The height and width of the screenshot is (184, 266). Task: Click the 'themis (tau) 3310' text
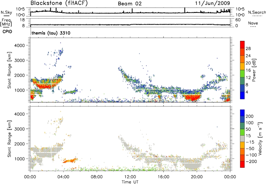click(51, 33)
